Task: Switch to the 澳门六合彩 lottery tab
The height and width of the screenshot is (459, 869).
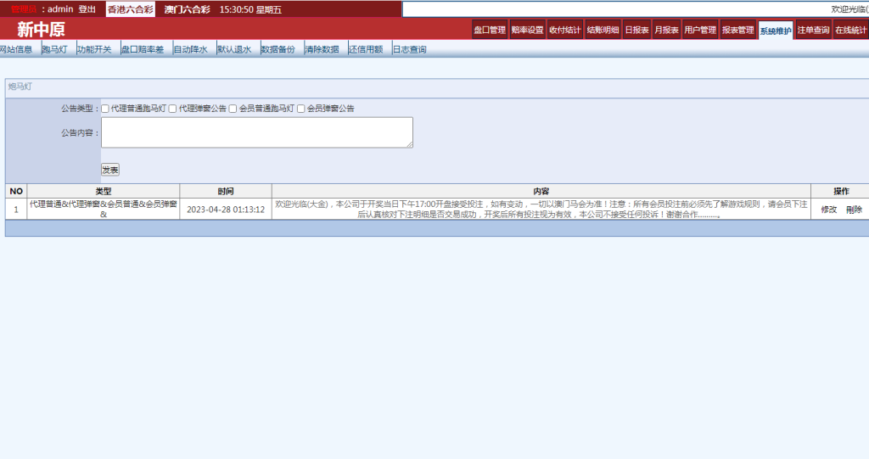Action: coord(187,9)
